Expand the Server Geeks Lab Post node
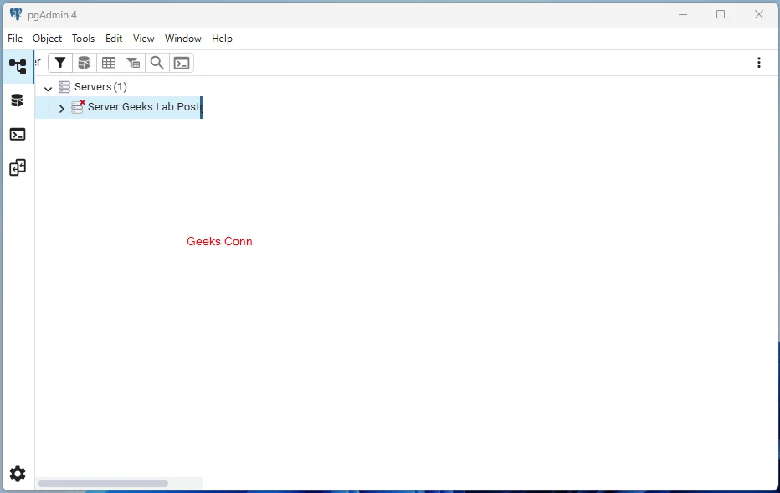 click(x=61, y=108)
